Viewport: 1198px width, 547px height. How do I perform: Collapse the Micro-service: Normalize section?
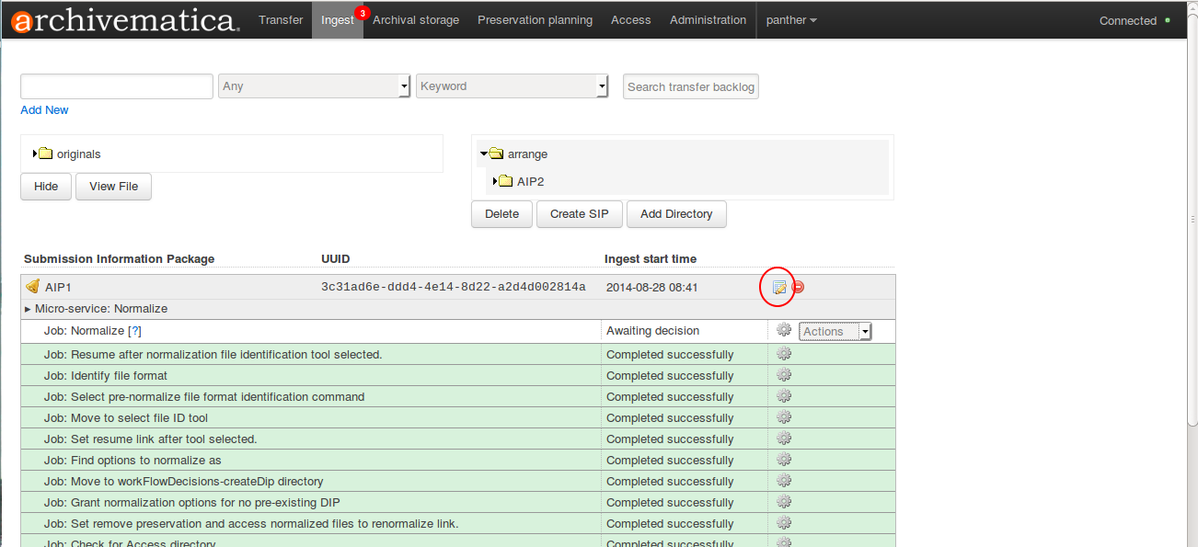[28, 309]
